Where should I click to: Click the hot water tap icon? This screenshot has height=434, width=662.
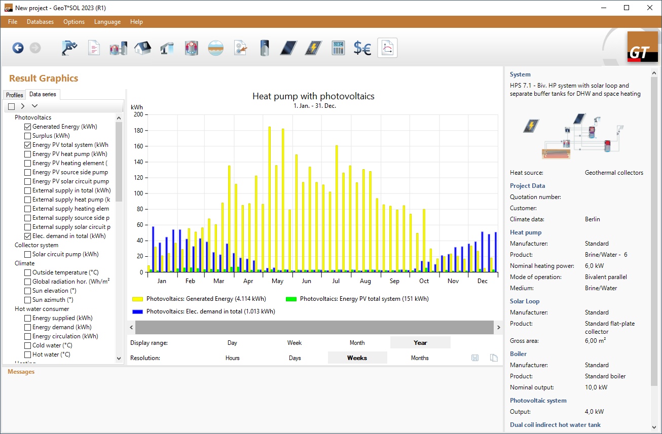pyautogui.click(x=167, y=48)
